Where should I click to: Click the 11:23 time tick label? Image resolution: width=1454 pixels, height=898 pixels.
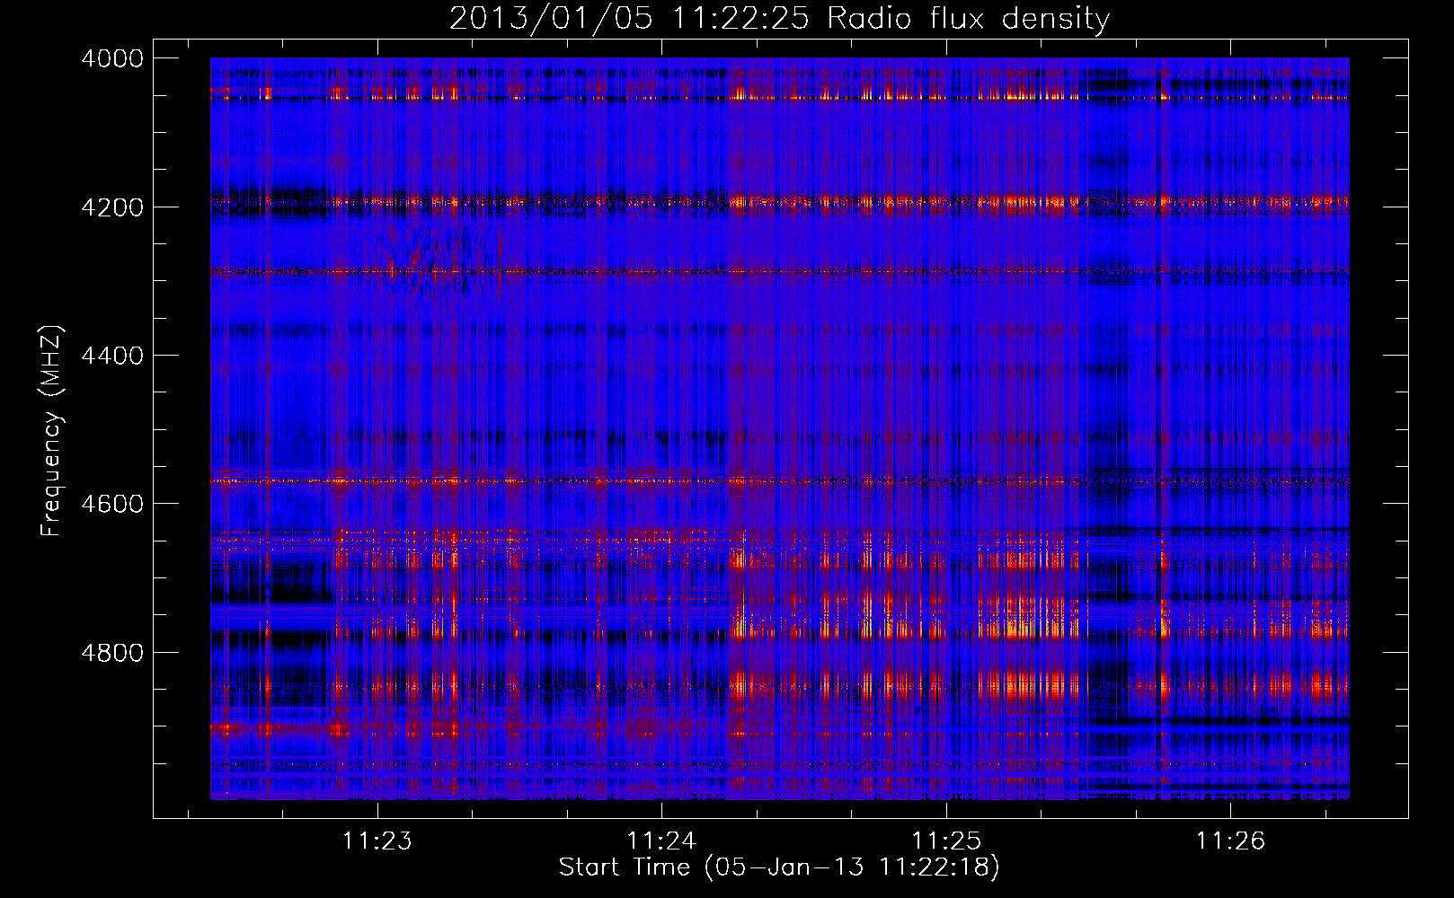coord(377,841)
